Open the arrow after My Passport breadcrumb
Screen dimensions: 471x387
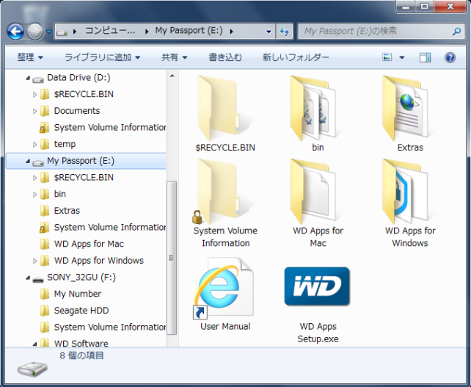231,32
